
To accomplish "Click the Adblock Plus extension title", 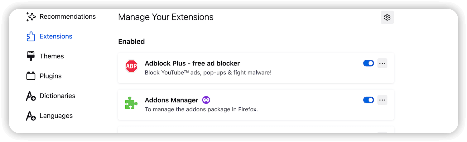I will 192,63.
